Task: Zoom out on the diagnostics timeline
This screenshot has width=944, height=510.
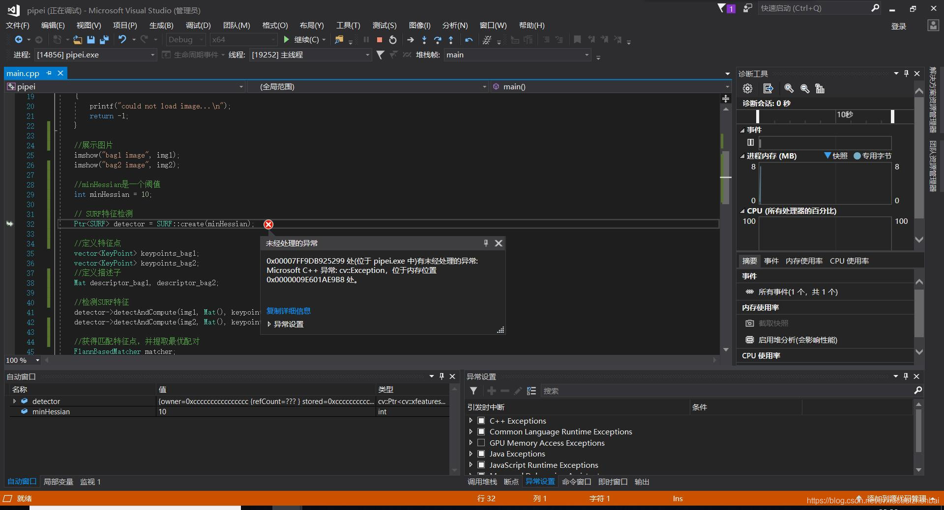Action: pyautogui.click(x=805, y=88)
